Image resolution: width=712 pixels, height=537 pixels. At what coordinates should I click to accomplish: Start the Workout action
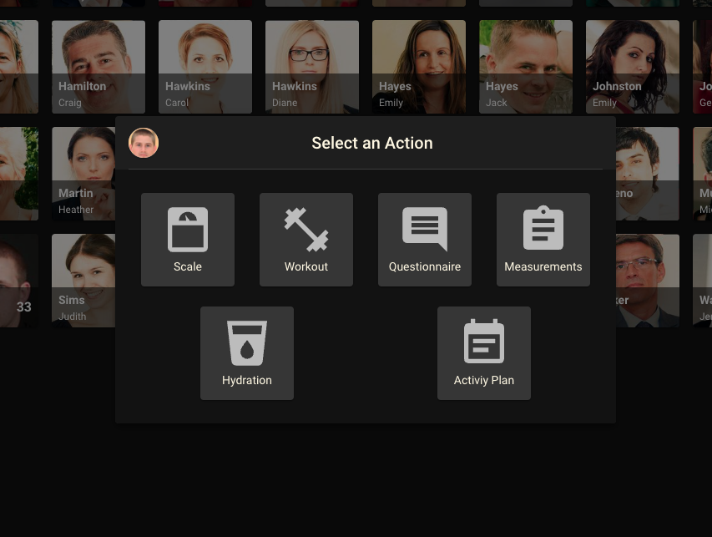click(306, 240)
